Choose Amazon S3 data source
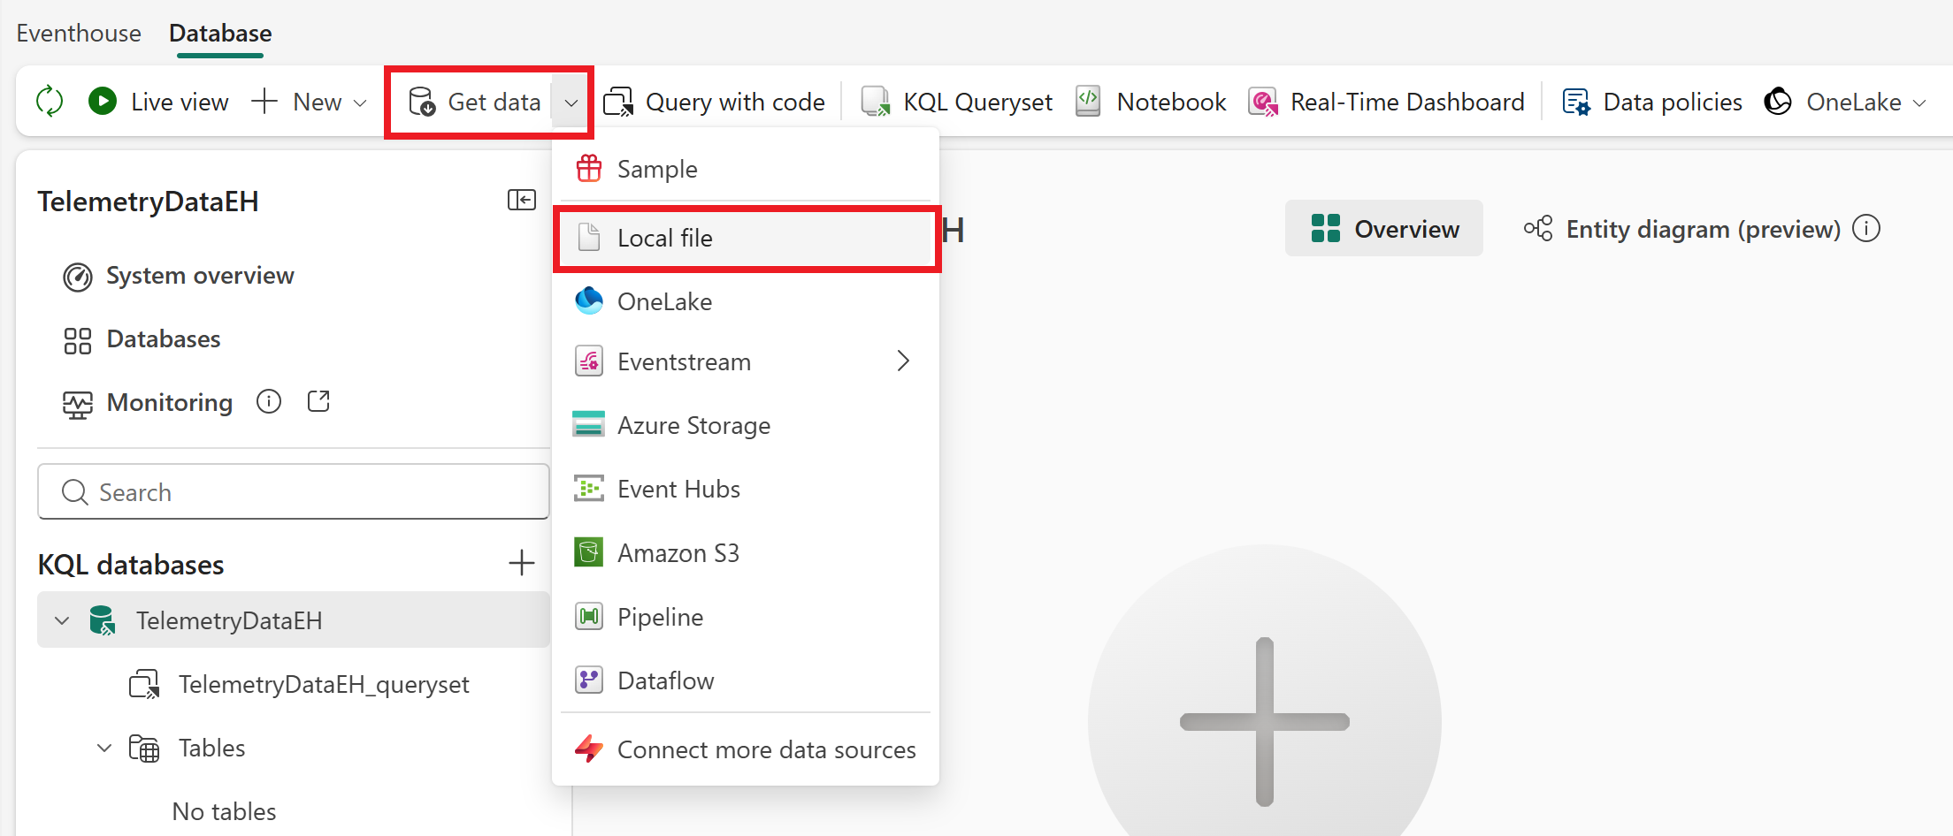Screen dimensions: 1953x836 click(746, 552)
